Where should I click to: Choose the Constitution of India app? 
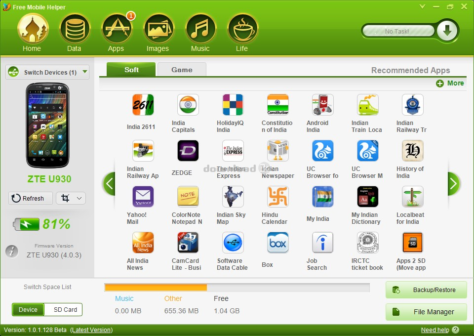coord(278,105)
